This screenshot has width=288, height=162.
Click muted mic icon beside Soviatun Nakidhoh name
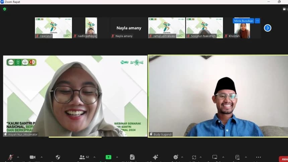188,36
